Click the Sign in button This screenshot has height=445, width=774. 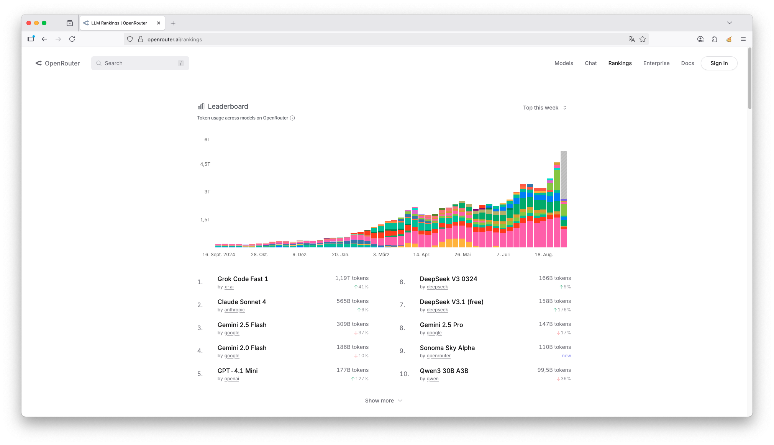tap(719, 63)
